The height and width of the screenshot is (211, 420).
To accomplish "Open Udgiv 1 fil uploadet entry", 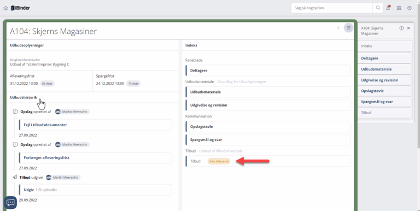I will [x=95, y=190].
